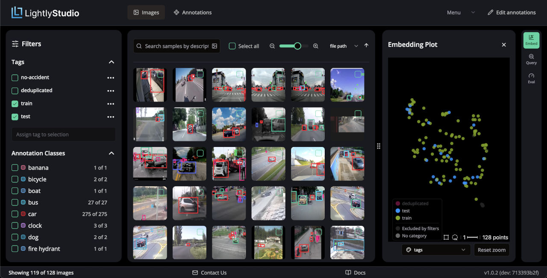The image size is (547, 278).
Task: Check the dog class checkbox
Action: click(x=15, y=237)
